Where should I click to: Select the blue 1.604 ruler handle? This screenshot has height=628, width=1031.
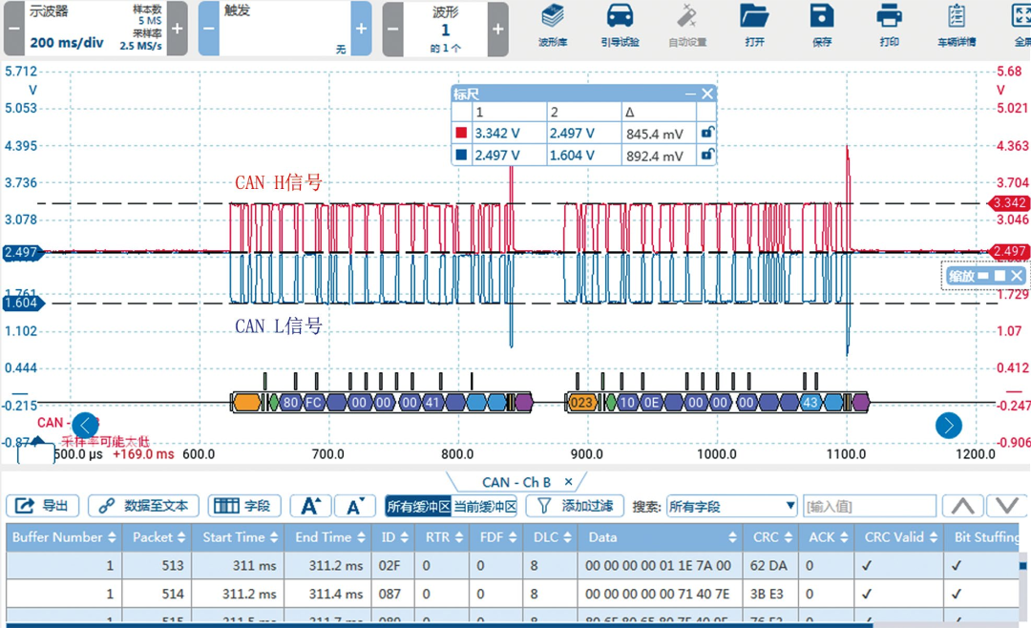tap(22, 304)
